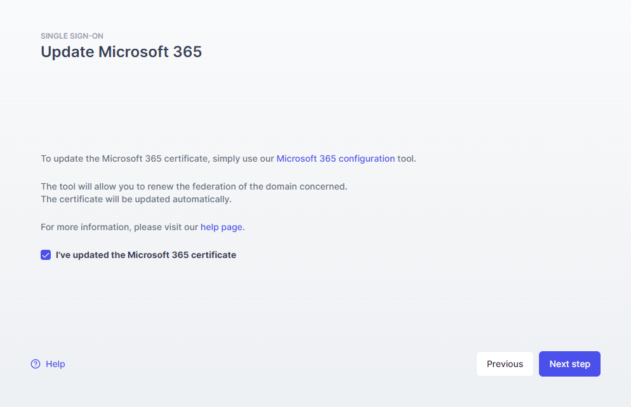This screenshot has height=407, width=631.
Task: Click the "For more information, please visit our" text
Action: pyautogui.click(x=119, y=226)
